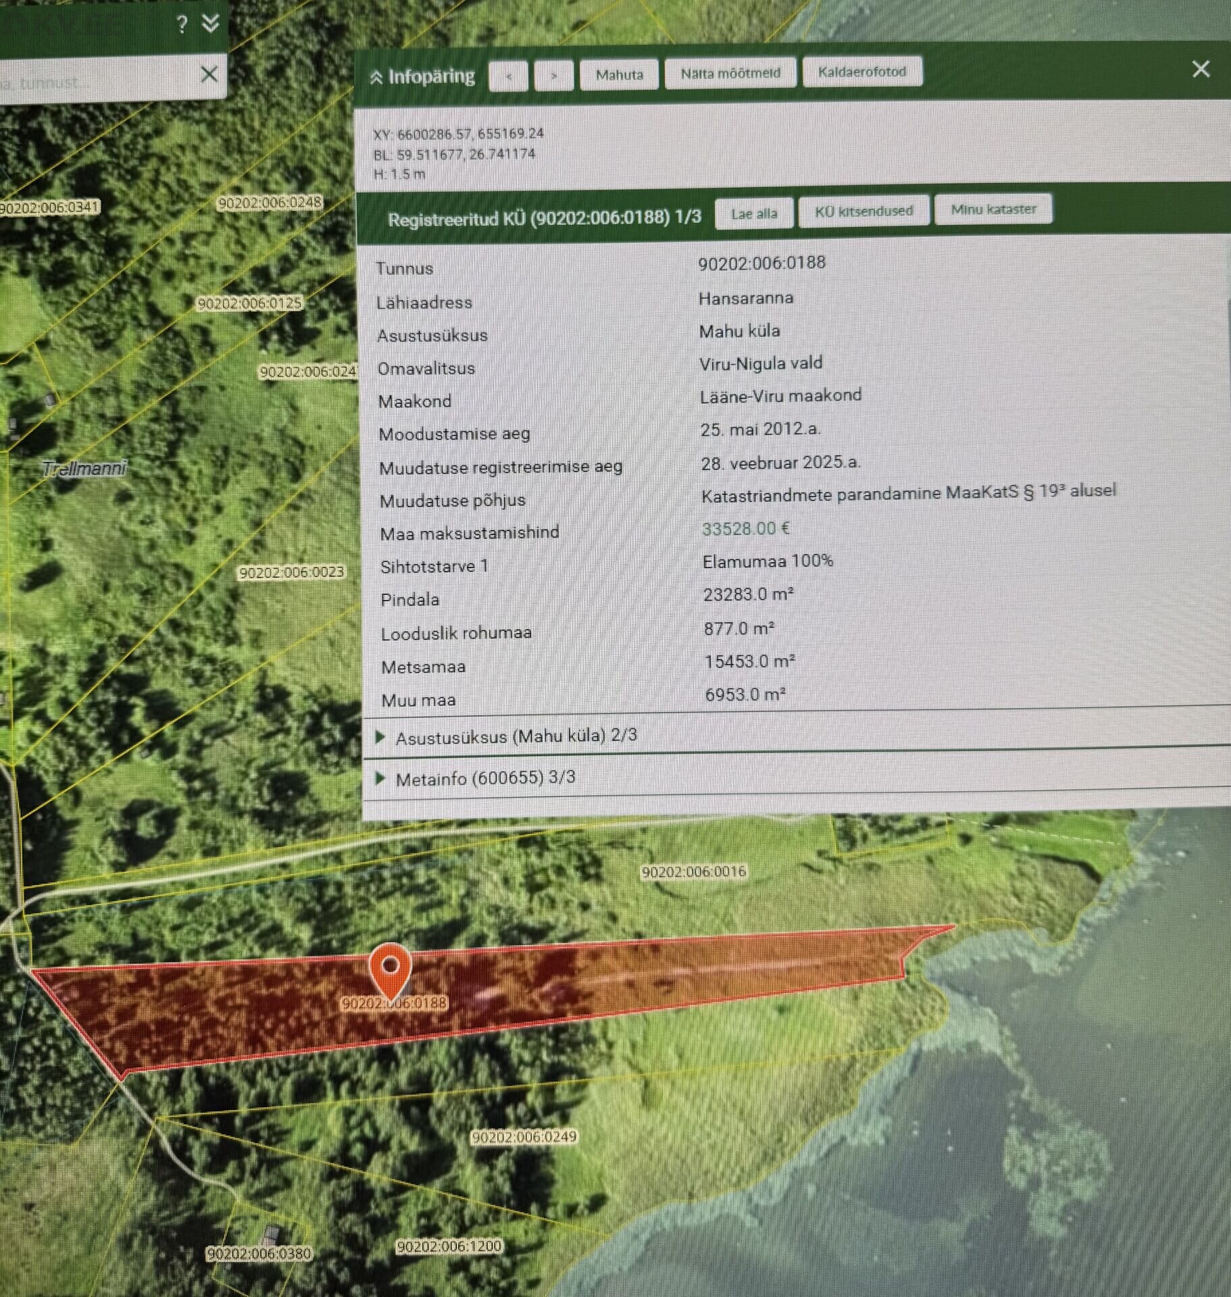Expand Asustusüksus (Mahu küla) 2/3 section
1231x1297 pixels.
516,736
